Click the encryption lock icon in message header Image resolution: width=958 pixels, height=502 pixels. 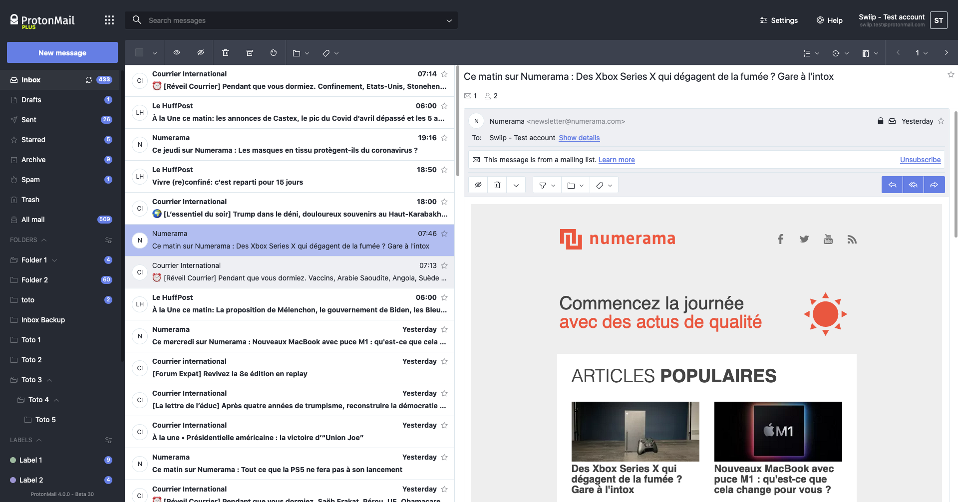click(x=881, y=121)
